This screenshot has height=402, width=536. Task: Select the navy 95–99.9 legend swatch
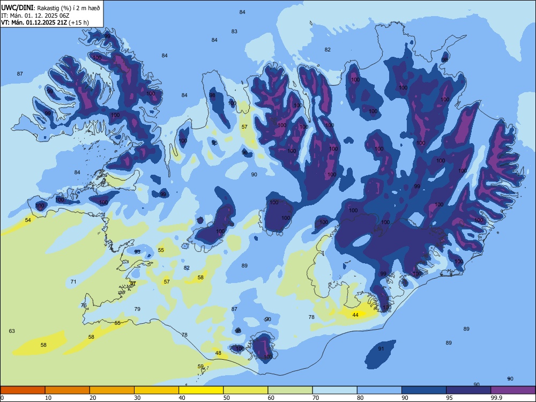pos(468,390)
